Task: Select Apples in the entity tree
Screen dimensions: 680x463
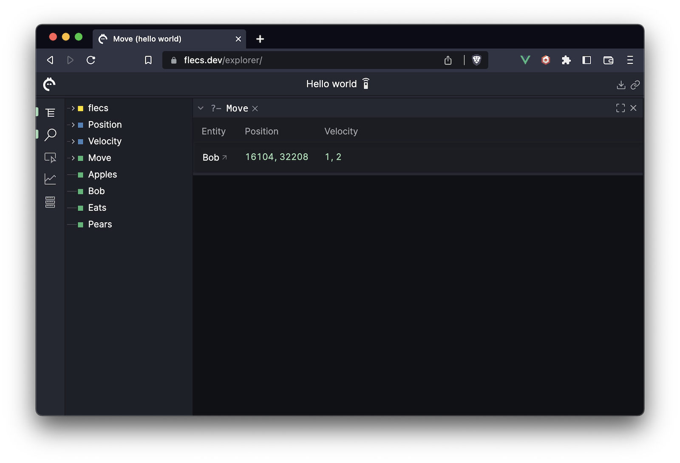Action: coord(102,175)
